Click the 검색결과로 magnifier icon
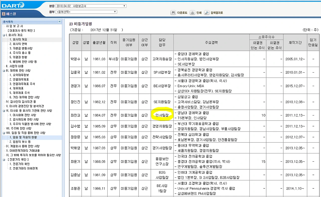The image size is (321, 197). tap(207, 13)
